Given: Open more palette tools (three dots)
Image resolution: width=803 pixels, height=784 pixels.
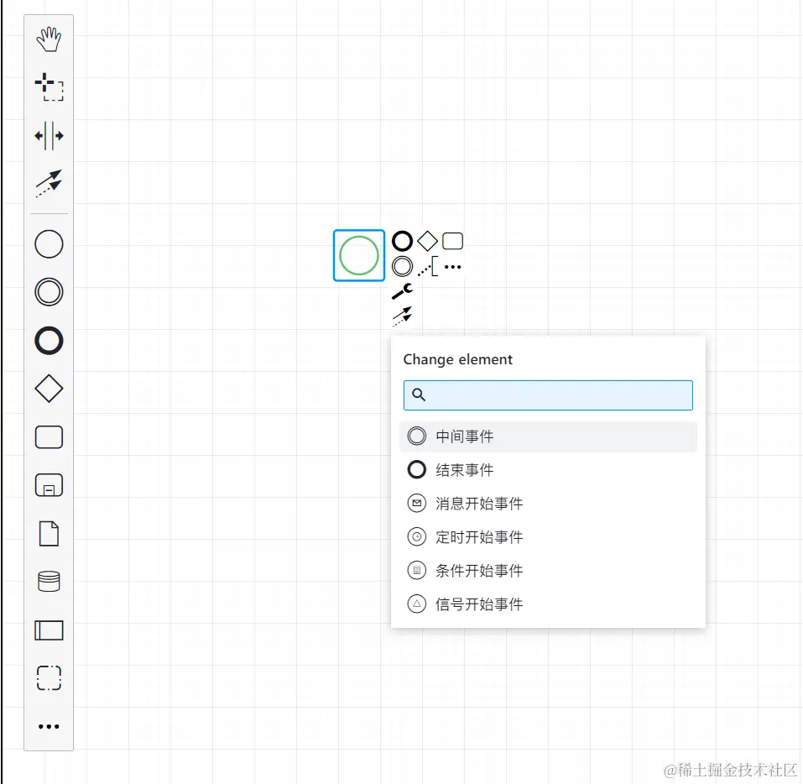Looking at the screenshot, I should 49,727.
